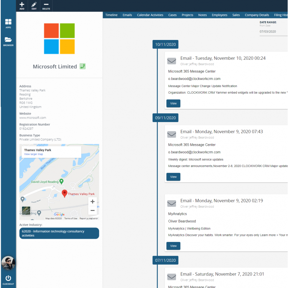View the November 9 07:43 email

pos(174,177)
